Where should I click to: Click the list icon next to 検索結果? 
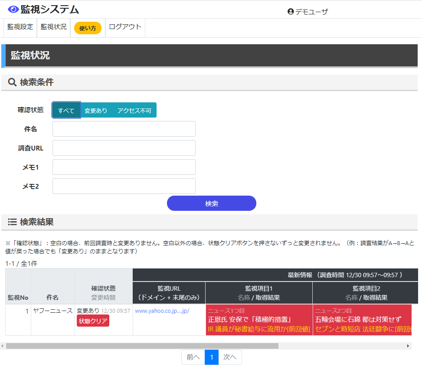click(12, 222)
